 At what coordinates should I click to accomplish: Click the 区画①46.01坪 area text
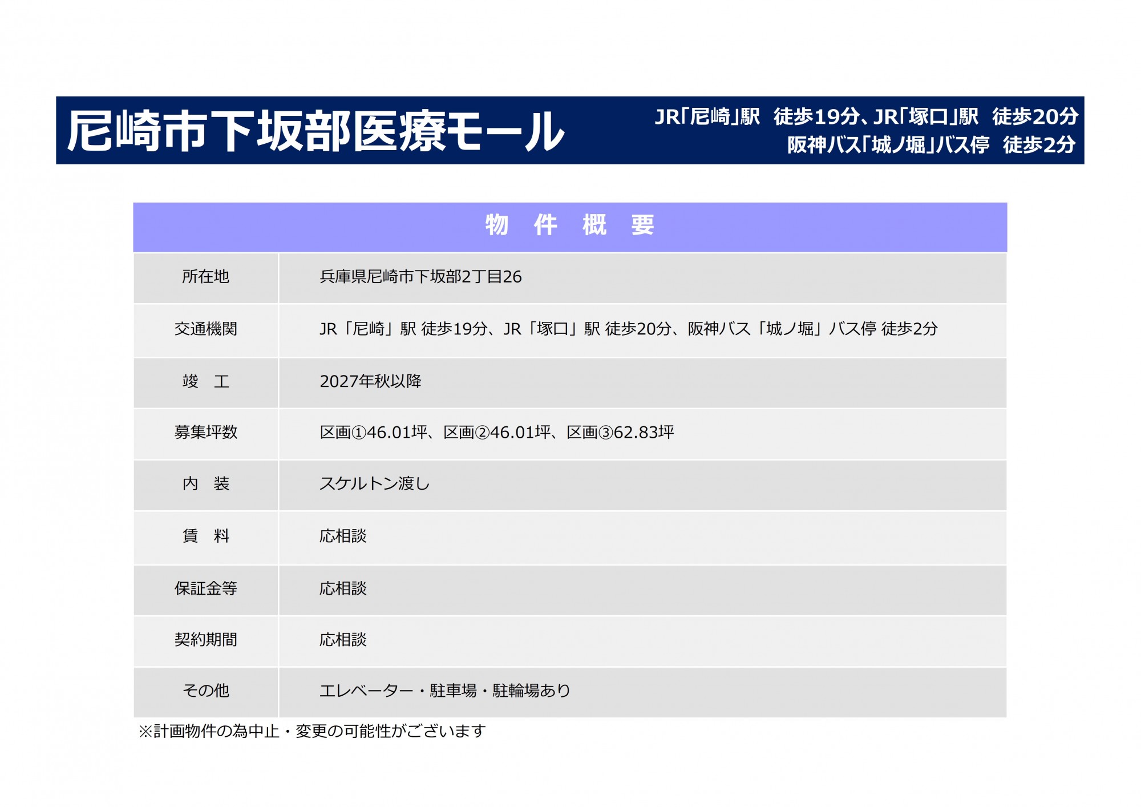pyautogui.click(x=373, y=433)
